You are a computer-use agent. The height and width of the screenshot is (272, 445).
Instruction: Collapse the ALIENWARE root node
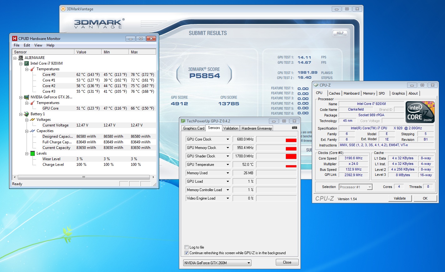(15, 58)
